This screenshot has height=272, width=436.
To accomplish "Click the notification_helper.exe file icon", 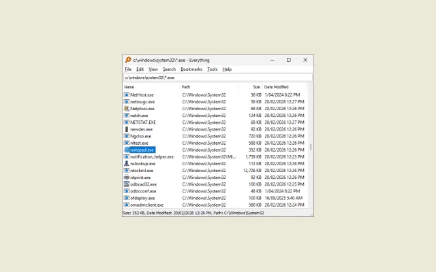I will coord(127,157).
